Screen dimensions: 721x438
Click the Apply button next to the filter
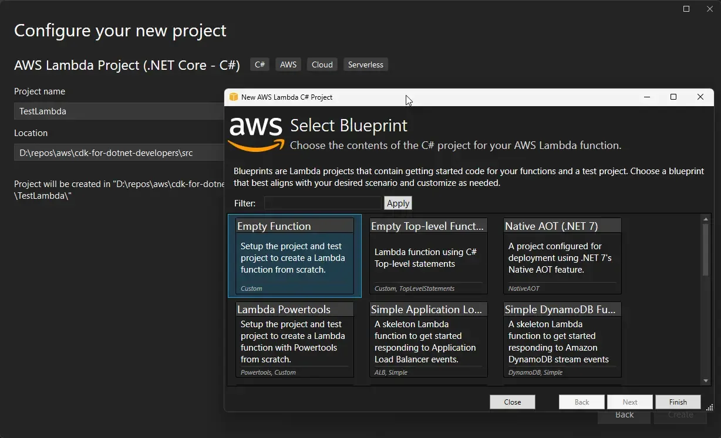(x=397, y=203)
